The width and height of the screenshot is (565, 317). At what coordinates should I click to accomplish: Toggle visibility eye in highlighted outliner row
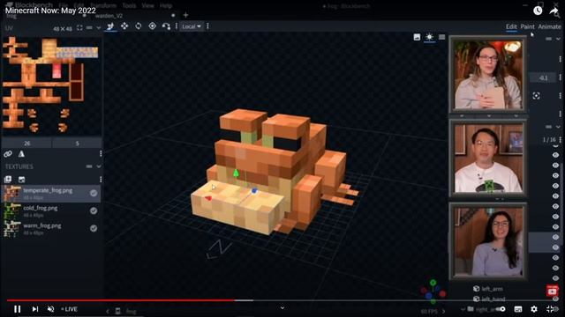click(x=555, y=237)
